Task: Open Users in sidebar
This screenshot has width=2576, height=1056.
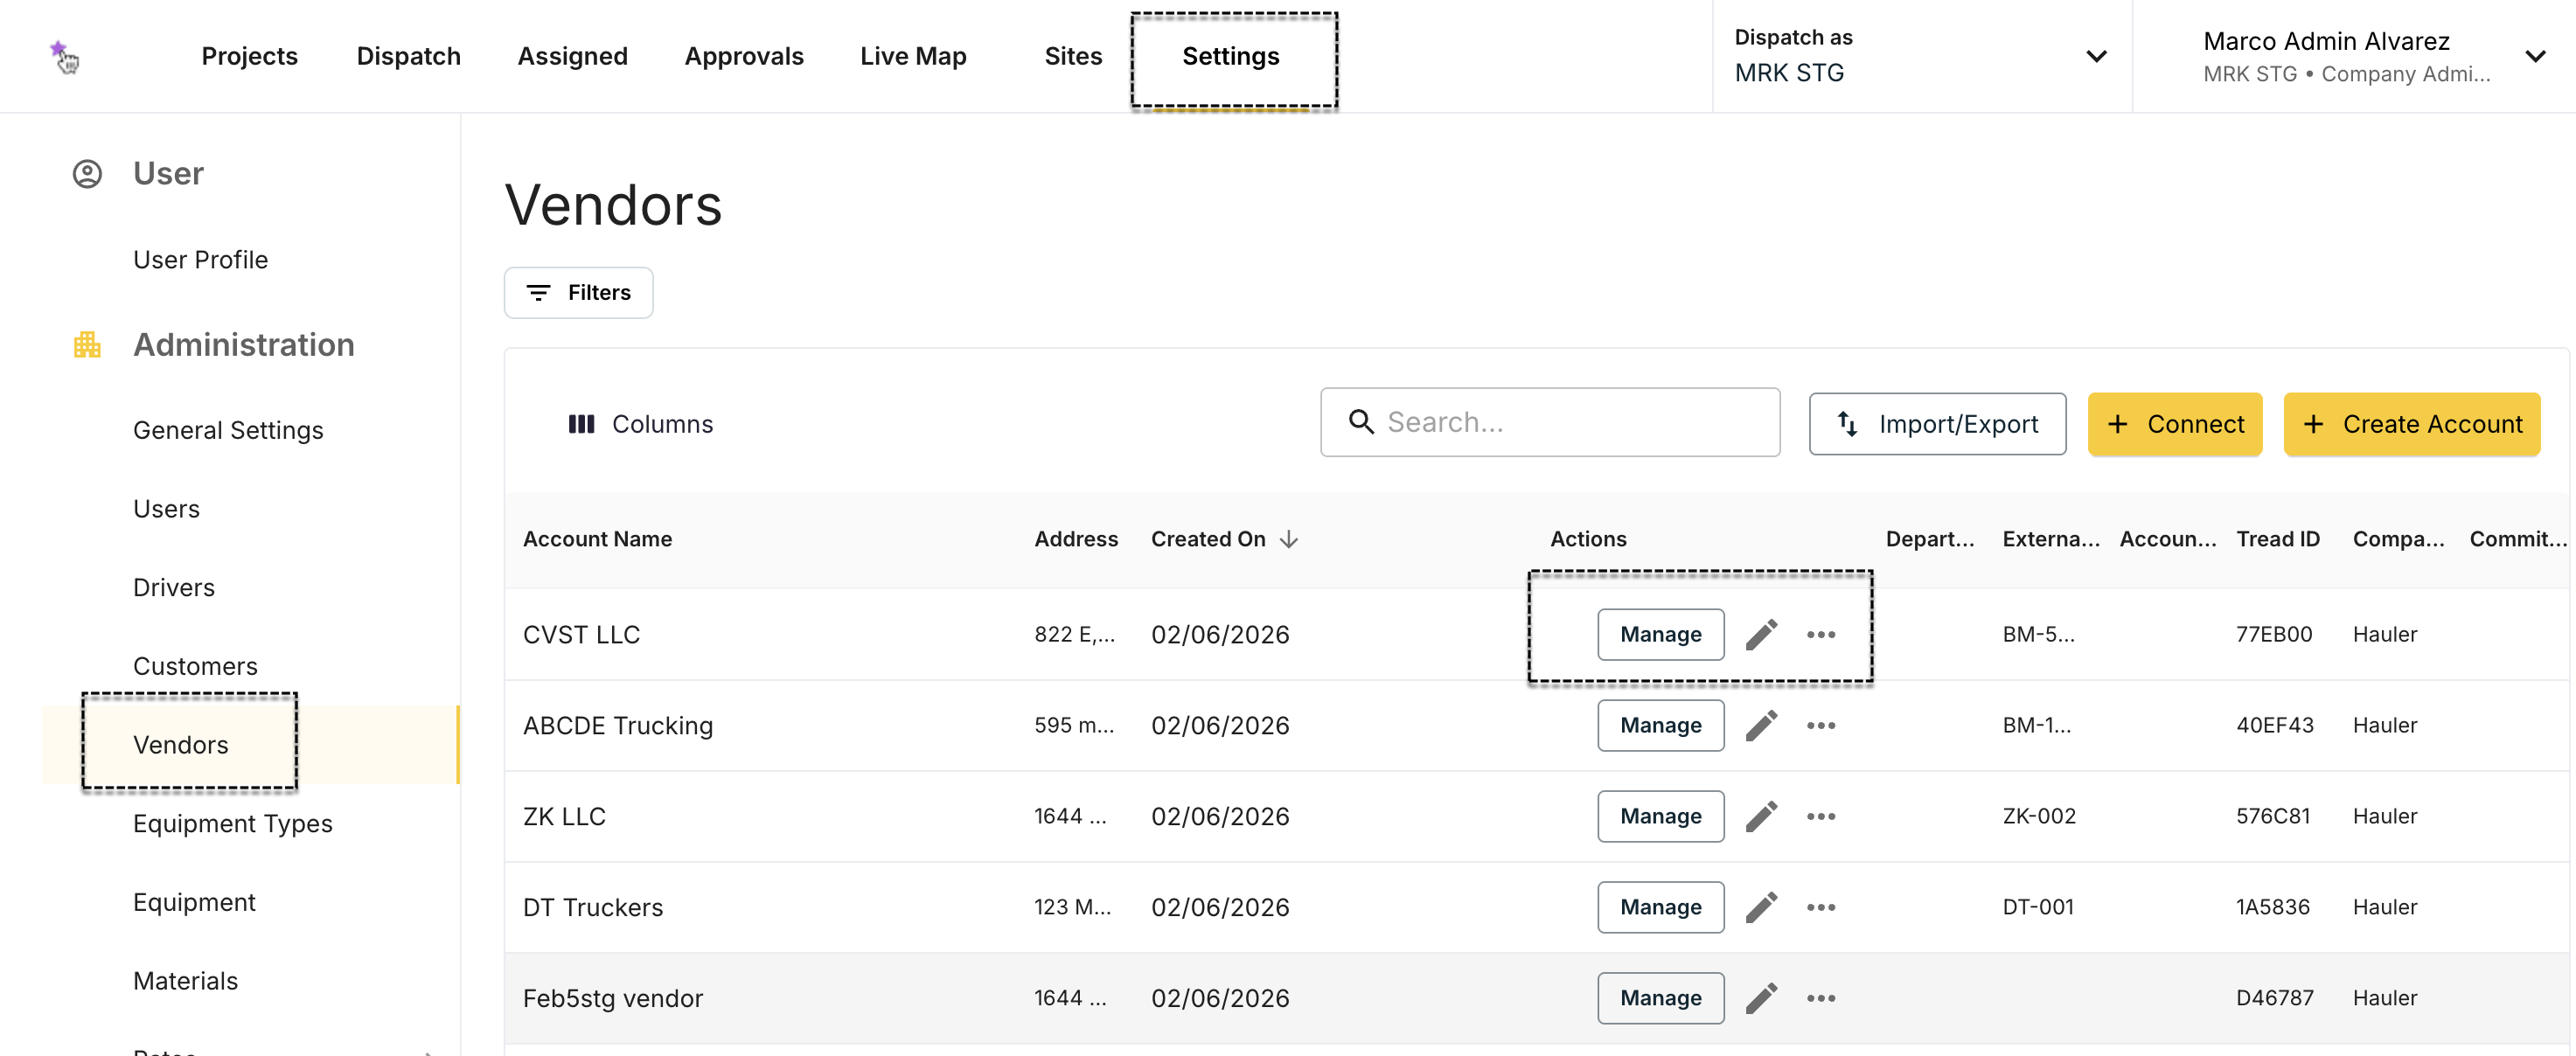Action: (166, 509)
